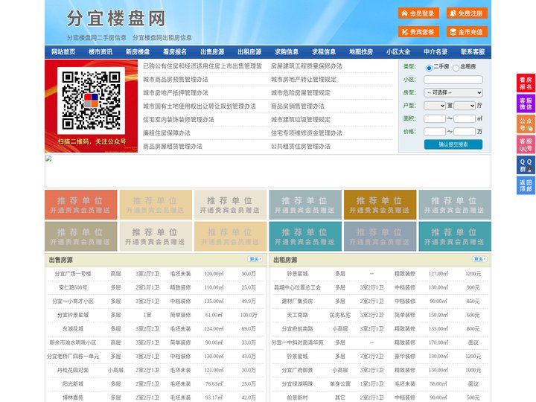Open the 城市商品房预售管理办法 link
536x402 pixels.
tap(176, 80)
